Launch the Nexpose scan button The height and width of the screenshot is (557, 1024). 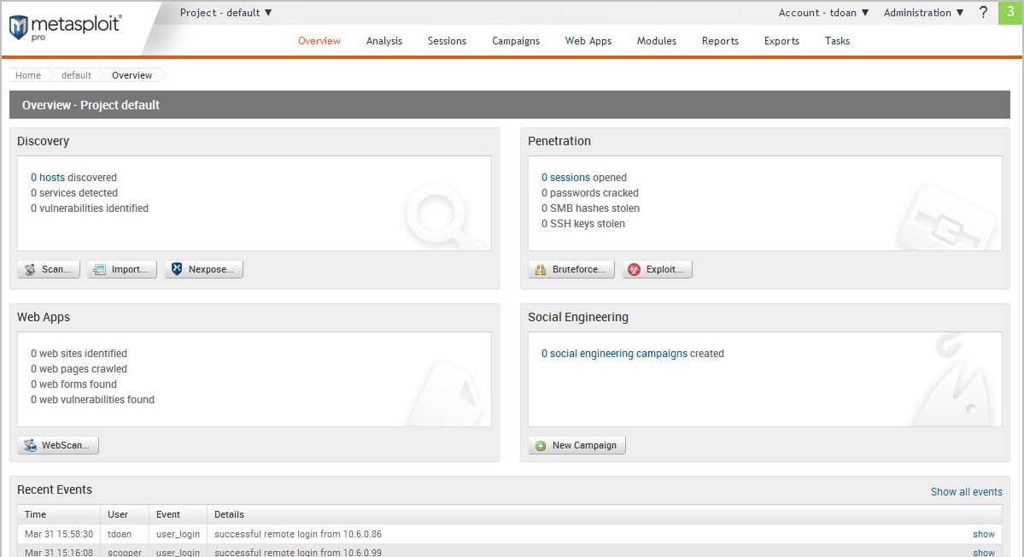click(x=204, y=269)
